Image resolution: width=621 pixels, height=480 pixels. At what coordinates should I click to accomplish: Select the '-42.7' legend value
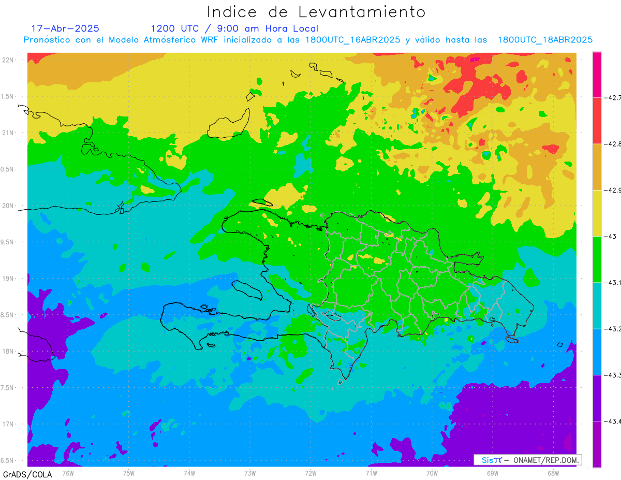[612, 97]
